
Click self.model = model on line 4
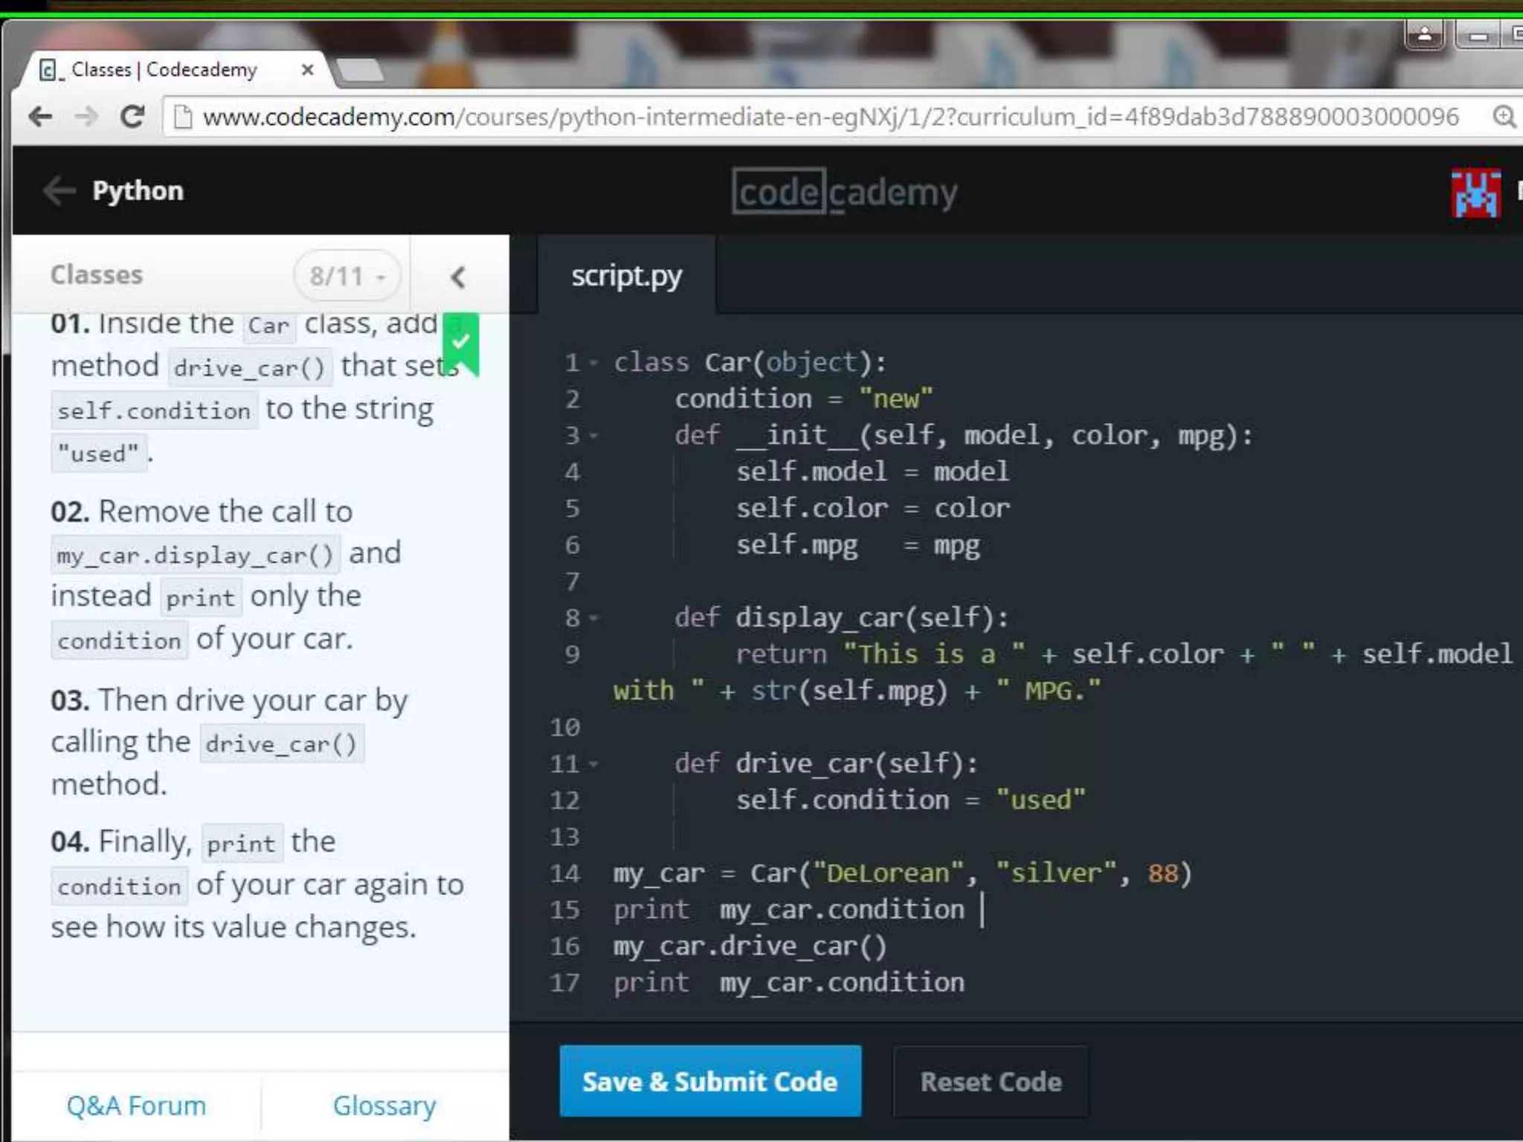point(872,472)
